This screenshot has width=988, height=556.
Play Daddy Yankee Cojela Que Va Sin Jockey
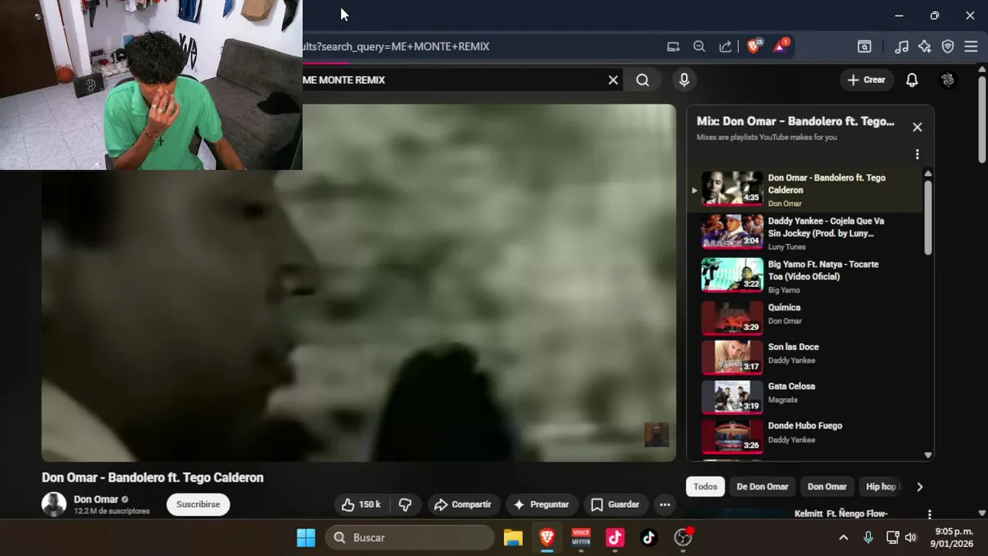[805, 232]
